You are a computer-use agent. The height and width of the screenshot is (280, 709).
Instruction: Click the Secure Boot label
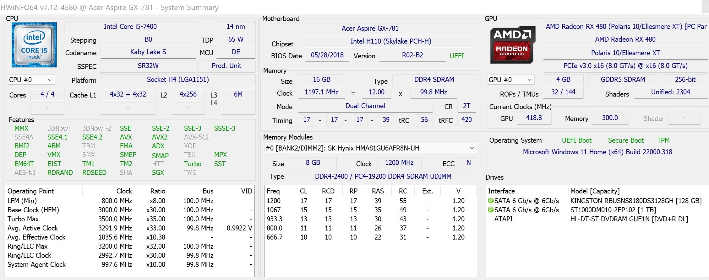click(626, 140)
